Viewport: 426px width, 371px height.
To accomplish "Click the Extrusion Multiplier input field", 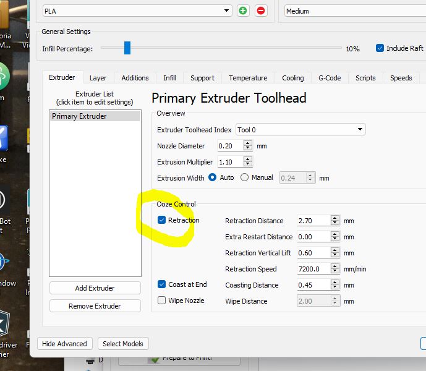I will tap(230, 162).
